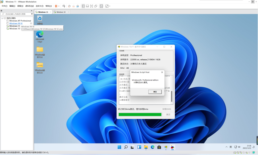Click the upper Windows folder on the desktop
Screen dimensions: 258x155
coord(40,52)
